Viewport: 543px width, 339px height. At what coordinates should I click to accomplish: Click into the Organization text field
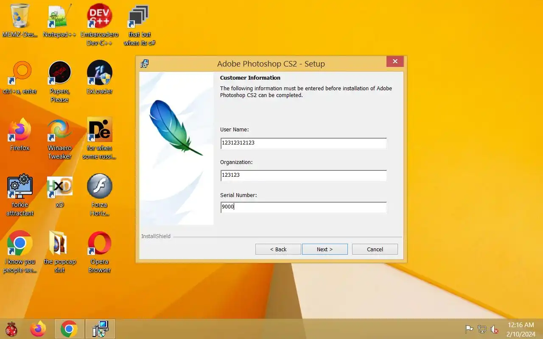click(304, 175)
